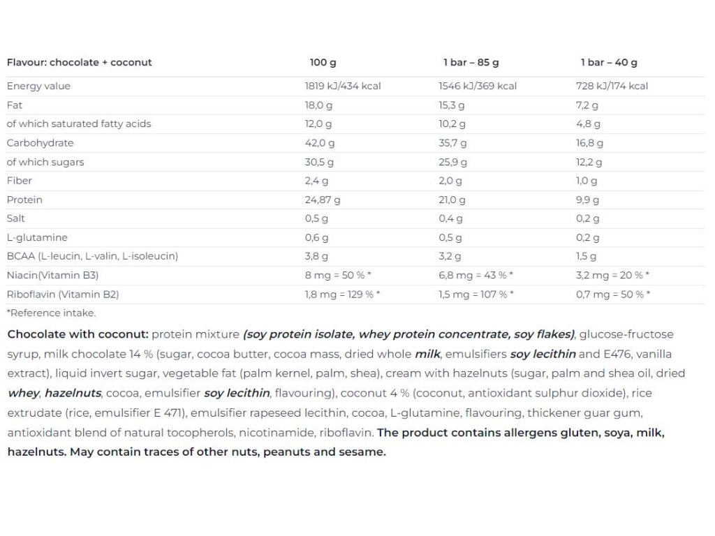Click the "728 kJ/174 kcal" energy value
Image resolution: width=715 pixels, height=536 pixels.
612,86
